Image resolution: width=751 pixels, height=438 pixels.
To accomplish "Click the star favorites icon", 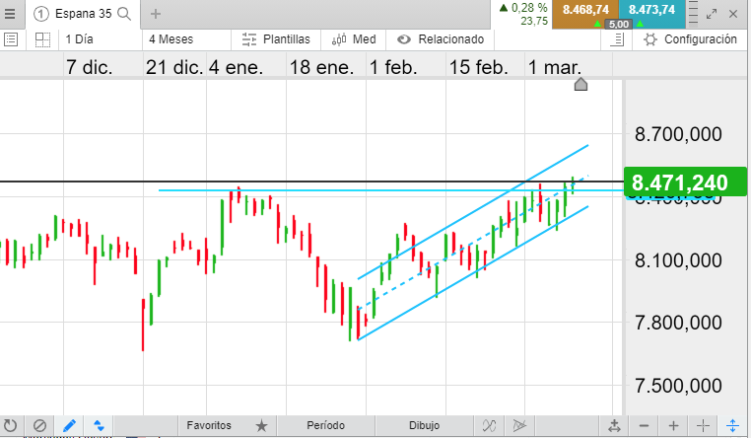I will [261, 425].
